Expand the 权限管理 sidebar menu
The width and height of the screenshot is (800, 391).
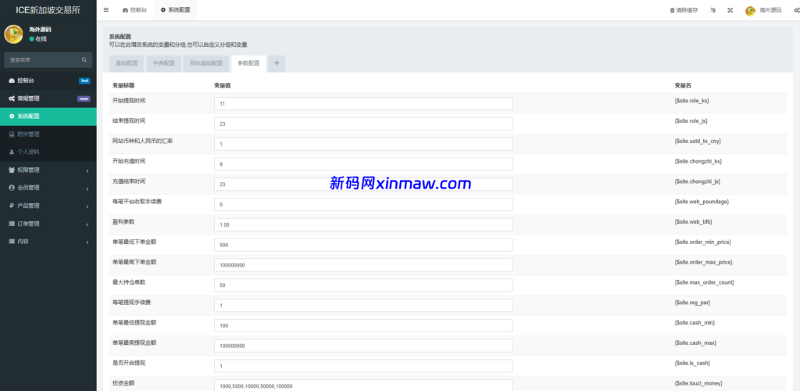click(x=48, y=170)
